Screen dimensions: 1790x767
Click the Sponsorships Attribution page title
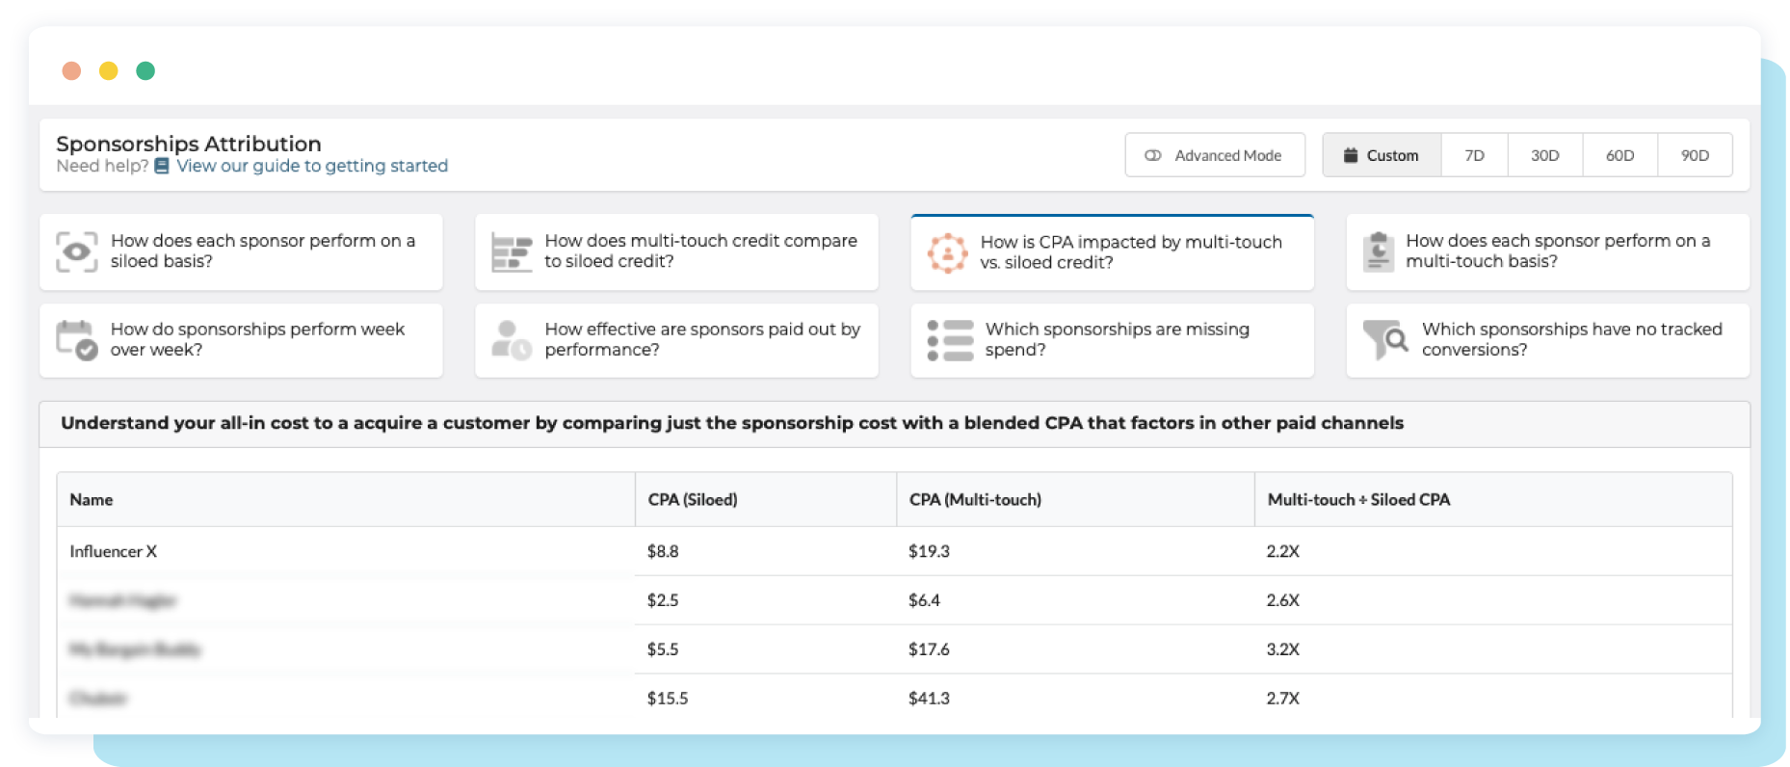point(189,144)
